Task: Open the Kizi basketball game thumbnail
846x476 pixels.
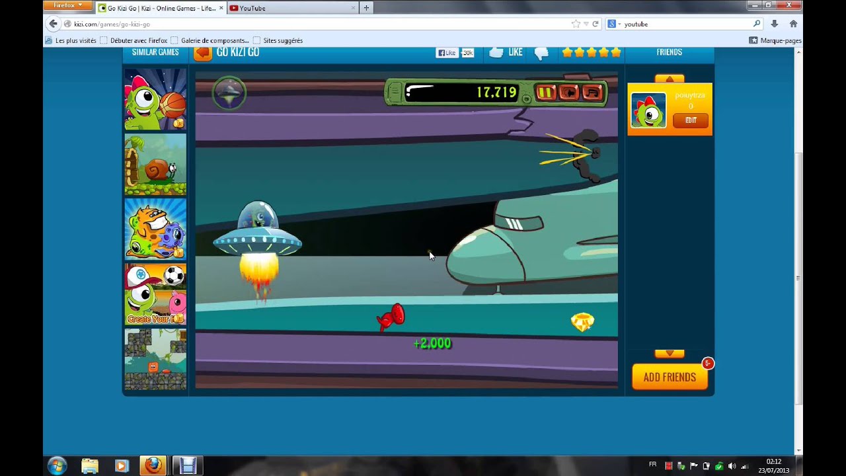Action: coord(155,99)
